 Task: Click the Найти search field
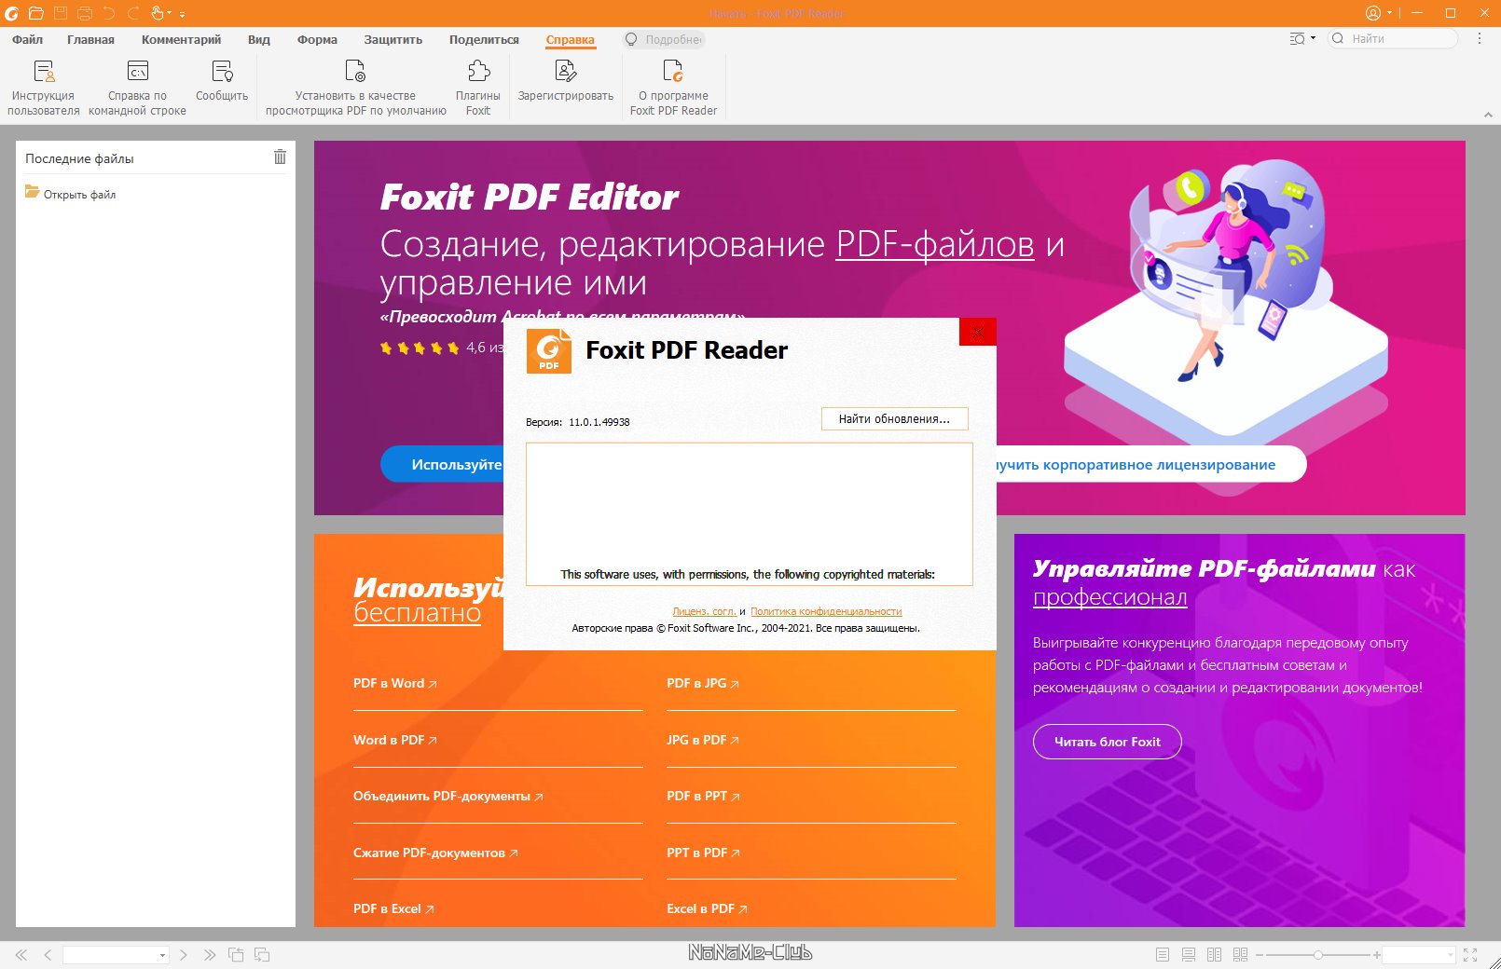[1398, 39]
